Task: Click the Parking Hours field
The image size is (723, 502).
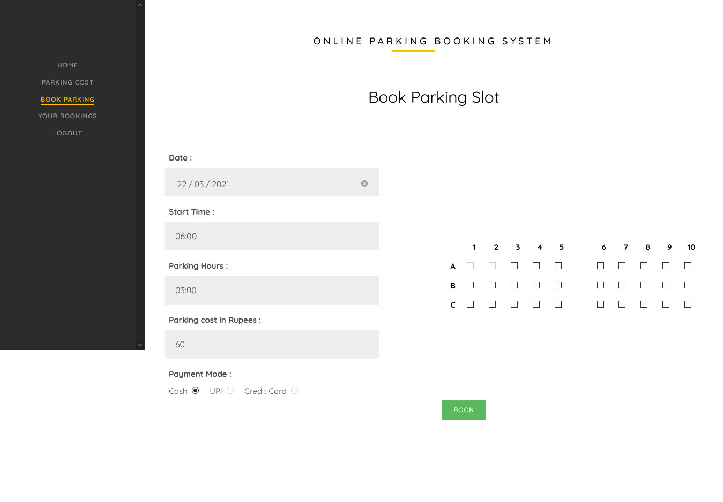Action: 272,290
